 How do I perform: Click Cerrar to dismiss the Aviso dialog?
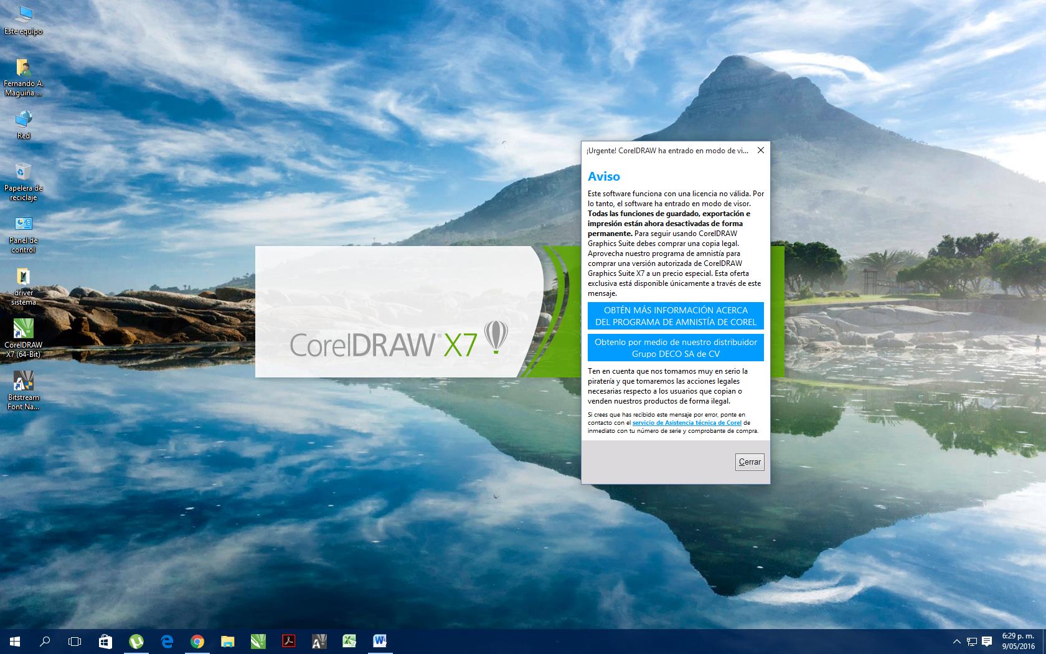pyautogui.click(x=749, y=462)
